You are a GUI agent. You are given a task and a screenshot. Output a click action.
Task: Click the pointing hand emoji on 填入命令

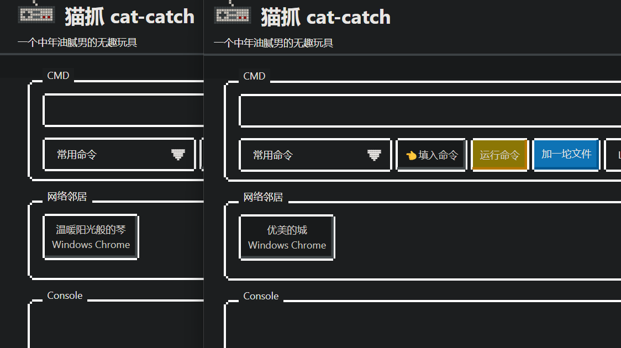411,155
